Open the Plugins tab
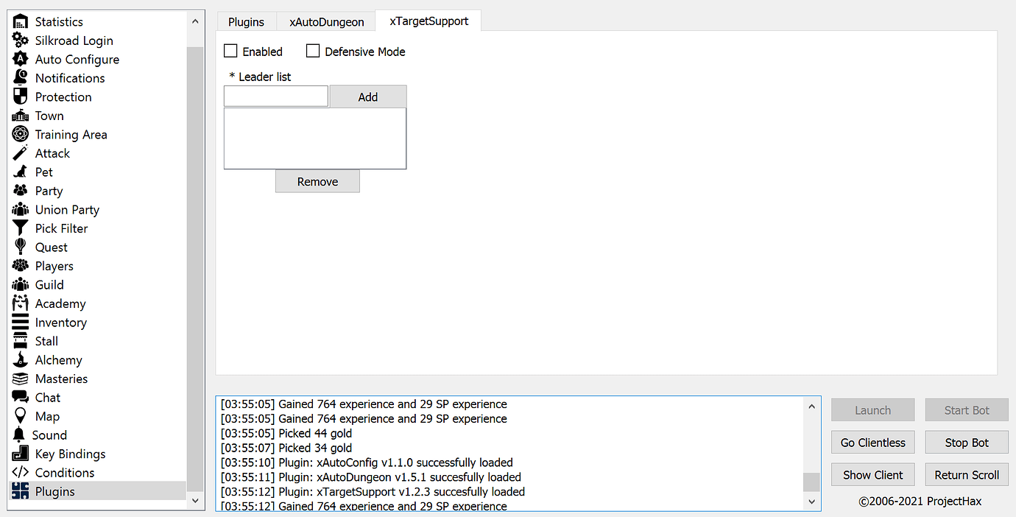Viewport: 1016px width, 517px height. click(x=247, y=21)
